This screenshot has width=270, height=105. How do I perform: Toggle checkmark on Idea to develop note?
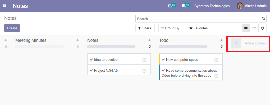(91, 60)
